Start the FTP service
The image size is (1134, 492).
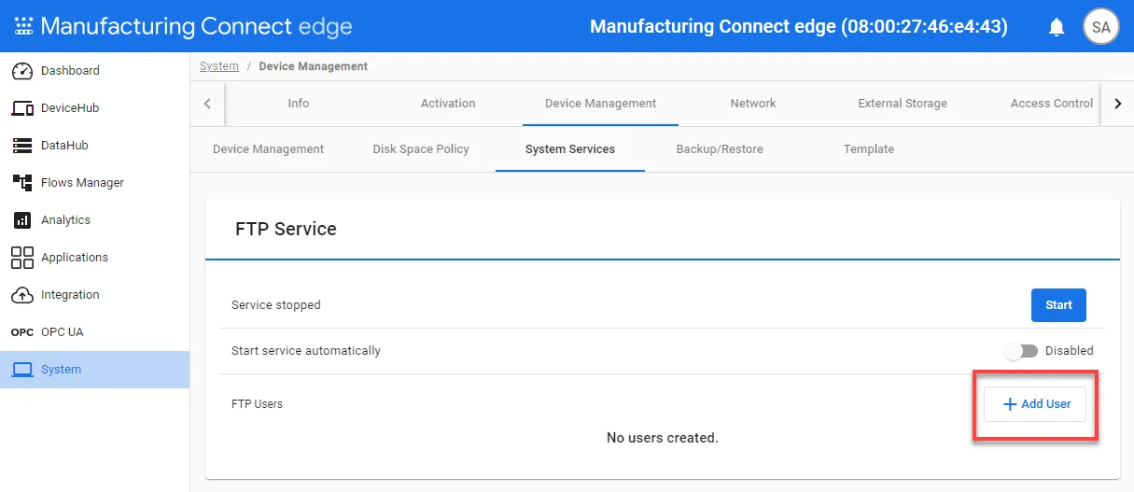click(1058, 305)
